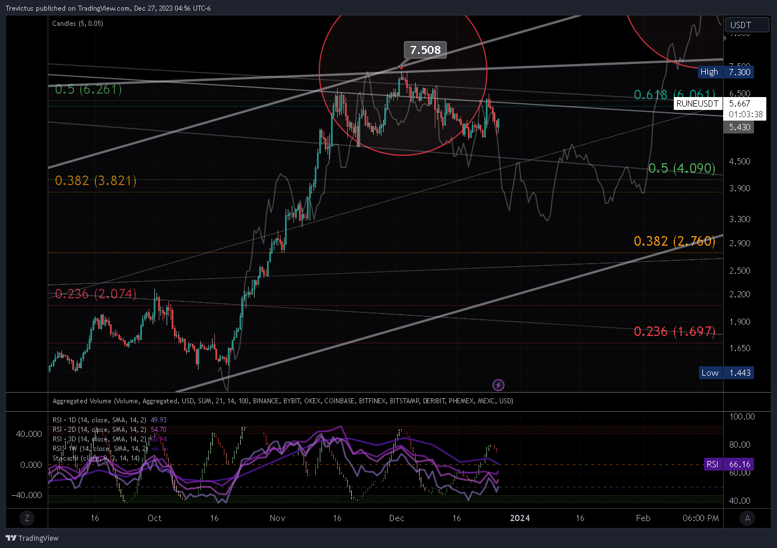Click the 7.508 price callout label
Viewport: 777px width, 548px height.
[x=425, y=50]
